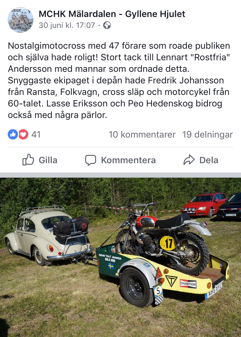Screen dimensions: 241x337
Task: Open the post timestamp 30 juni kl. 17:07
Action: click(67, 25)
